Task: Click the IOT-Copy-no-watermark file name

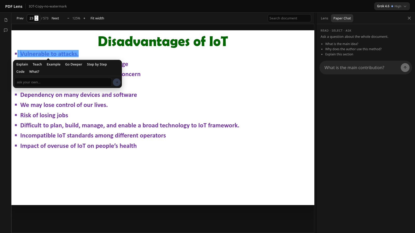Action: point(48,6)
